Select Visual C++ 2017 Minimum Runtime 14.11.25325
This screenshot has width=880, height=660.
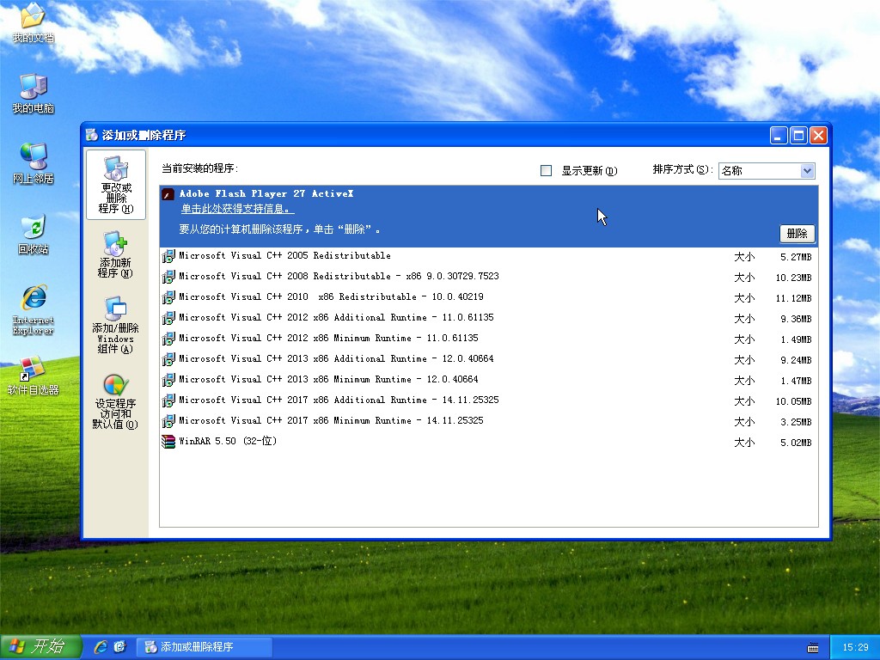click(x=488, y=421)
